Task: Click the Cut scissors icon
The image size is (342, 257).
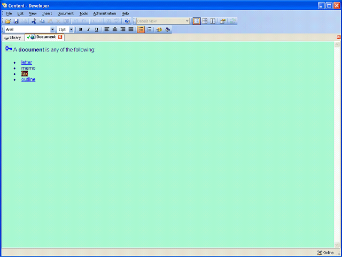Action: pos(34,21)
